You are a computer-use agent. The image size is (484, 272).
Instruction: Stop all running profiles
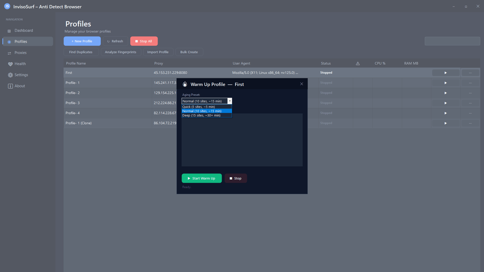pyautogui.click(x=144, y=41)
